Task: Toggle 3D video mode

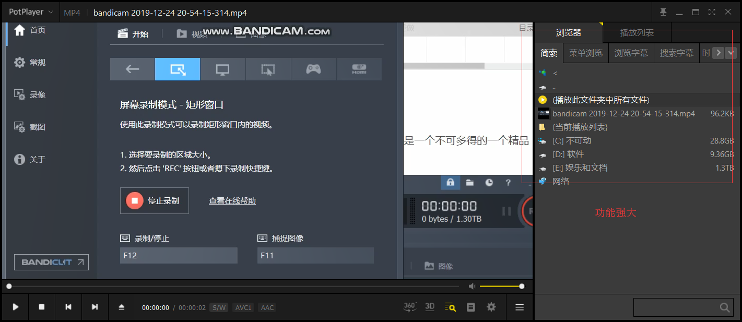Action: coord(430,307)
